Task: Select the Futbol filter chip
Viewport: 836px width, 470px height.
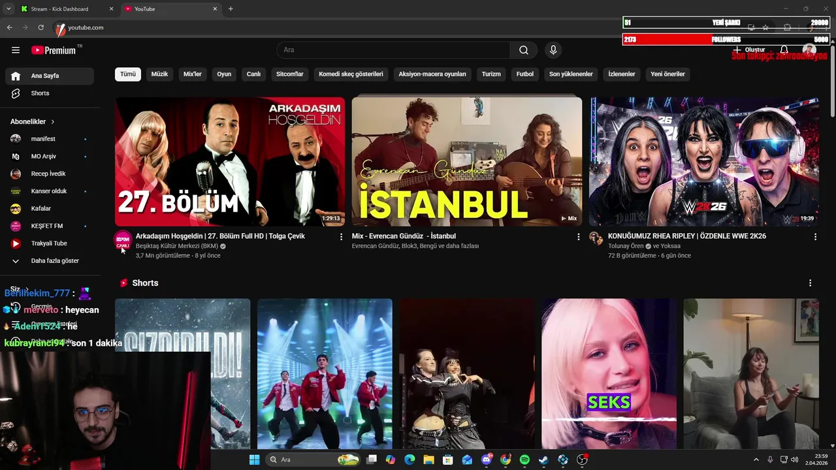Action: pyautogui.click(x=525, y=74)
